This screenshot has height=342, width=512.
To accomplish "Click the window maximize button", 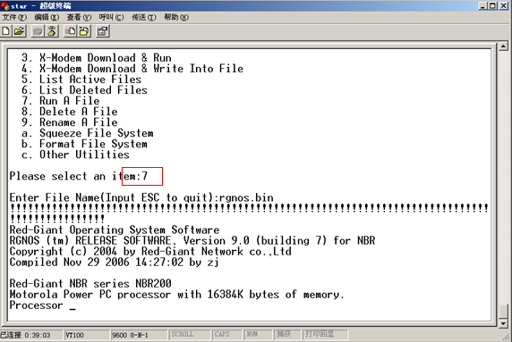I will pyautogui.click(x=493, y=5).
